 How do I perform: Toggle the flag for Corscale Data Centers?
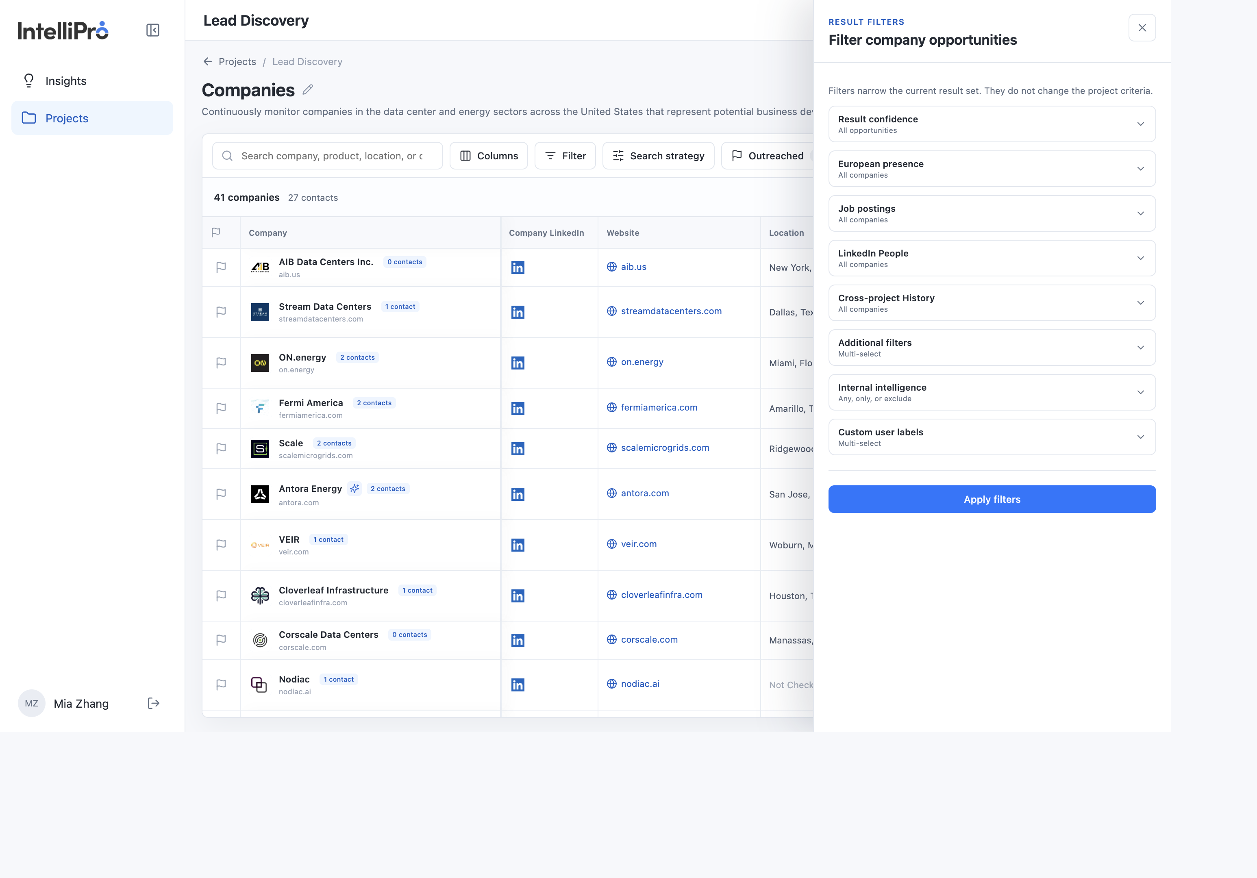pos(221,640)
